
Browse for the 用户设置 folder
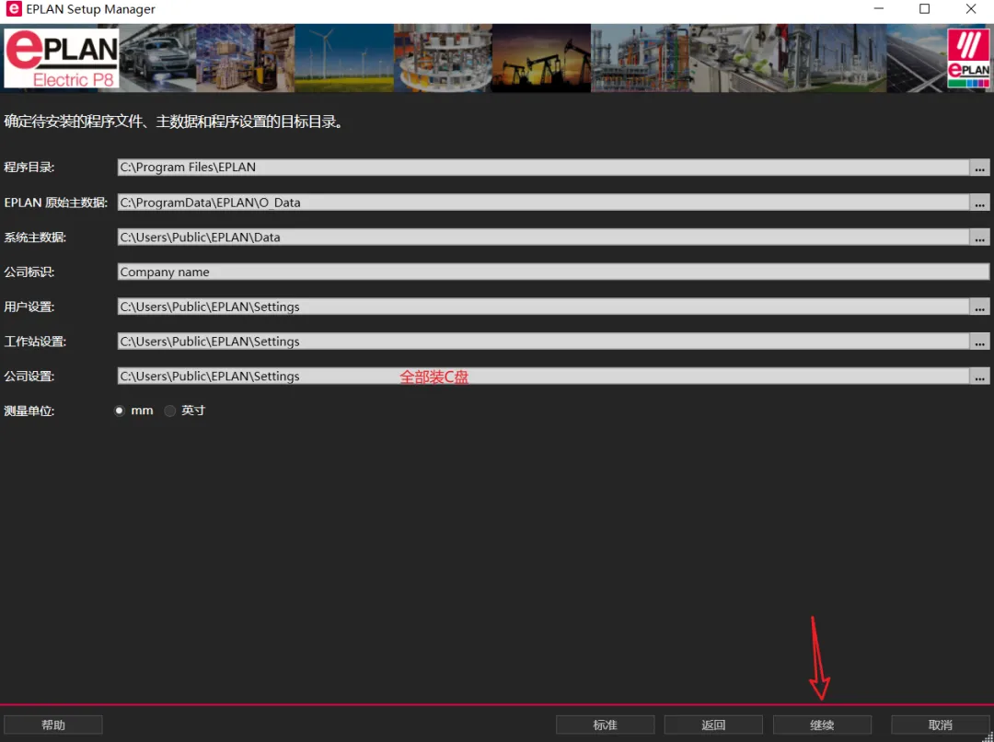point(979,307)
